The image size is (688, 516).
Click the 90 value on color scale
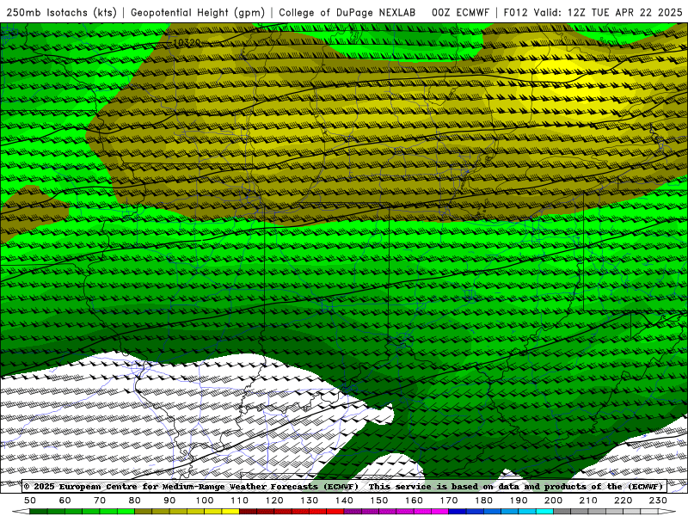tap(169, 501)
